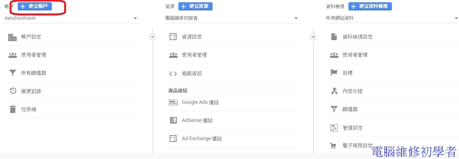Click the 建立資料檢視 button

(370, 7)
